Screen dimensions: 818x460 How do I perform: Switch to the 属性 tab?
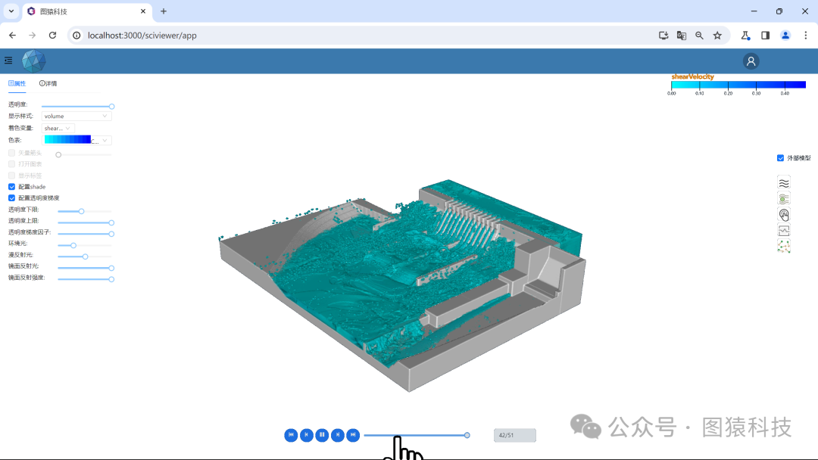17,83
